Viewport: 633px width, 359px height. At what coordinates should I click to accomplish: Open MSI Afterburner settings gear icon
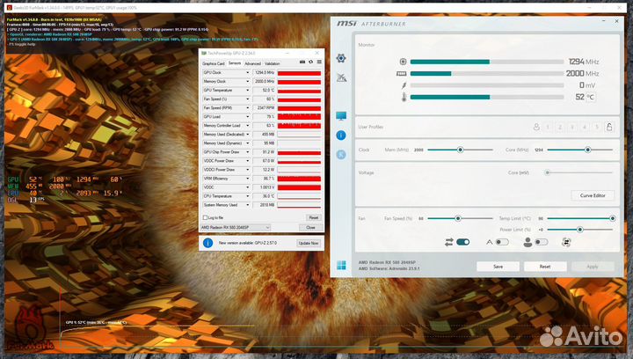(x=341, y=58)
